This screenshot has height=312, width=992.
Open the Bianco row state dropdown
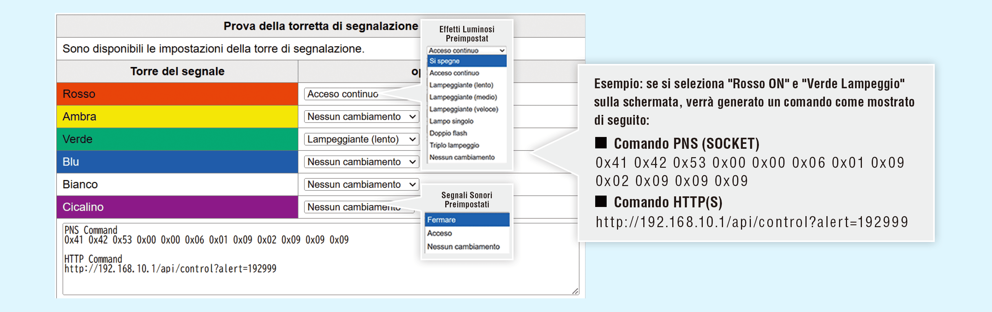[x=361, y=185]
